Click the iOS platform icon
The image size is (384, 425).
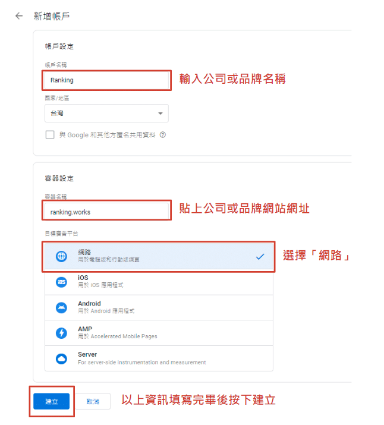tap(61, 282)
